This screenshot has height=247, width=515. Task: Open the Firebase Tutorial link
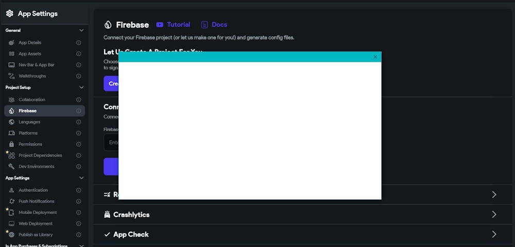pos(173,25)
